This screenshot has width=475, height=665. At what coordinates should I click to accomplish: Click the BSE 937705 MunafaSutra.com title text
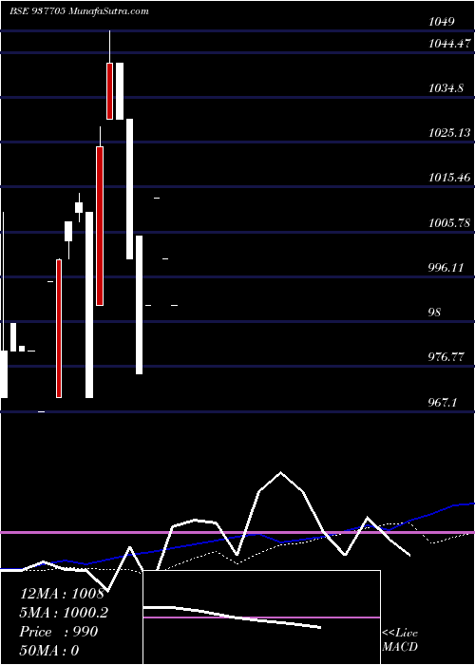coord(79,11)
